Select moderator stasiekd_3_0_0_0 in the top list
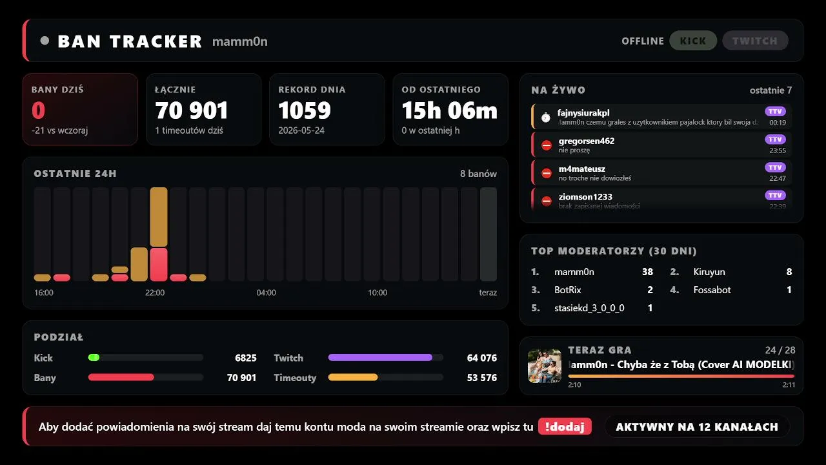 coord(589,308)
